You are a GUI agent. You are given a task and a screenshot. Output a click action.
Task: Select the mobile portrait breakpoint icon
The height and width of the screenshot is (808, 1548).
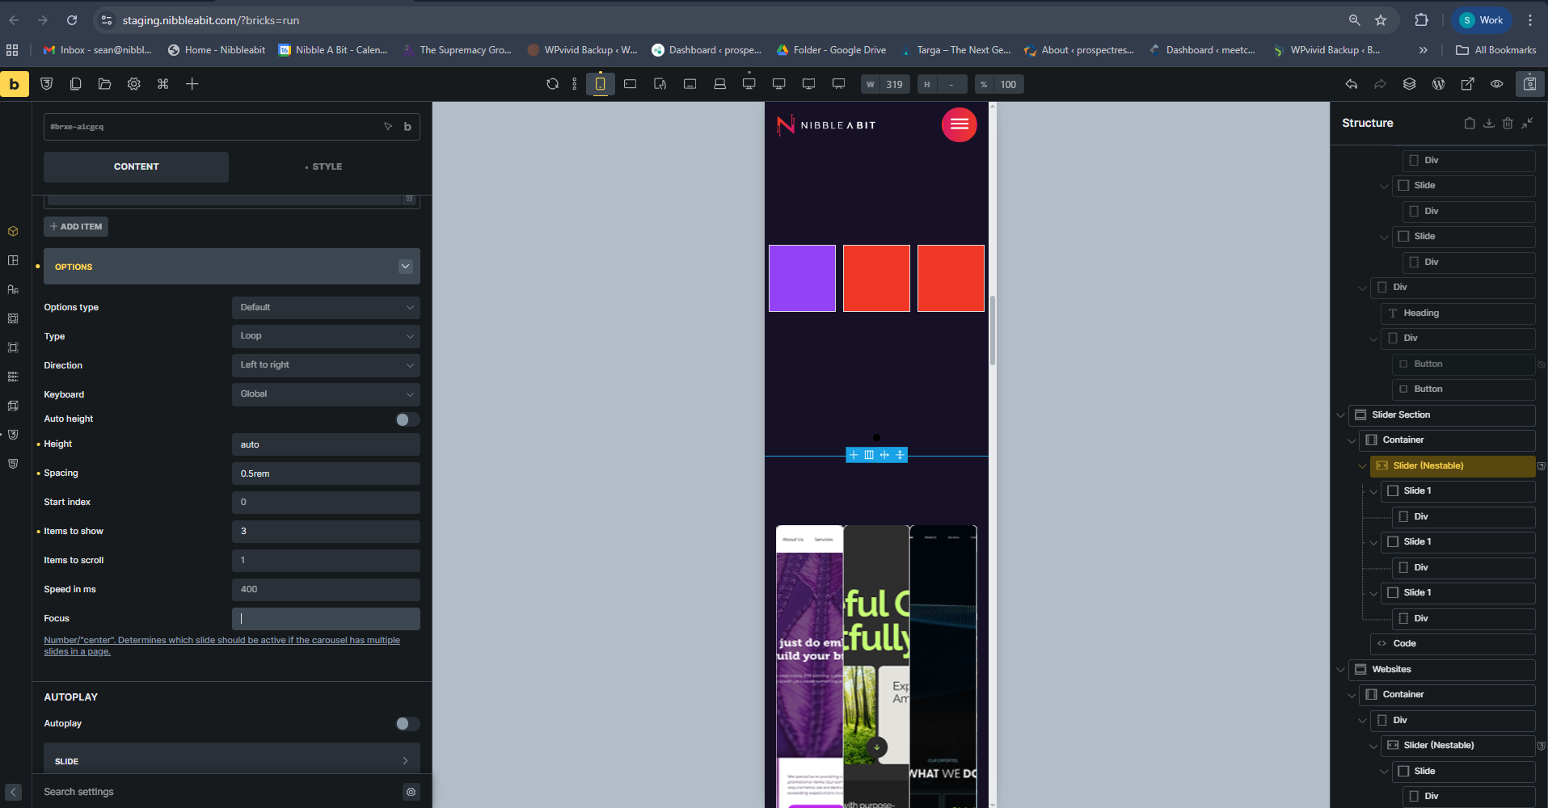[601, 84]
